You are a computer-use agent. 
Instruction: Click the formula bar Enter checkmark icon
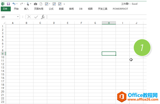point(36,17)
